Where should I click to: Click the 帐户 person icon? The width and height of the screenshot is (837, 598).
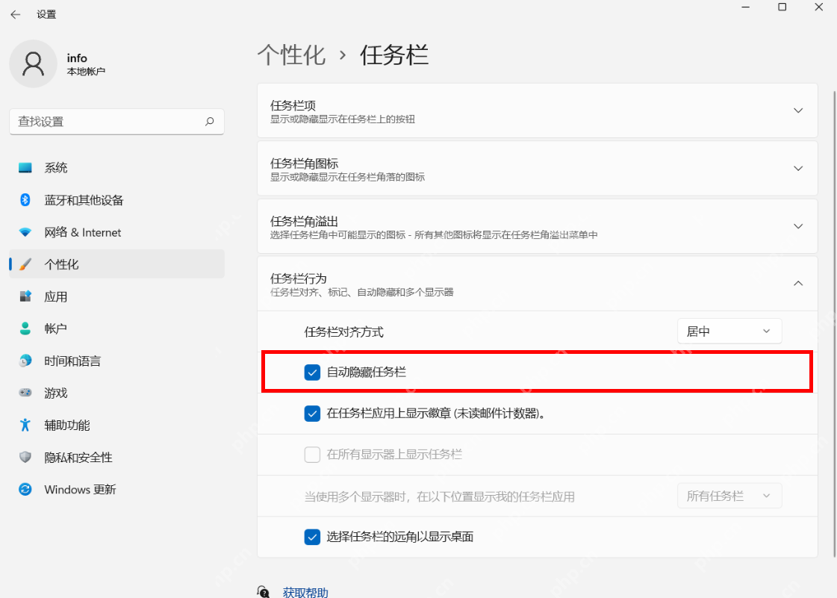point(25,328)
